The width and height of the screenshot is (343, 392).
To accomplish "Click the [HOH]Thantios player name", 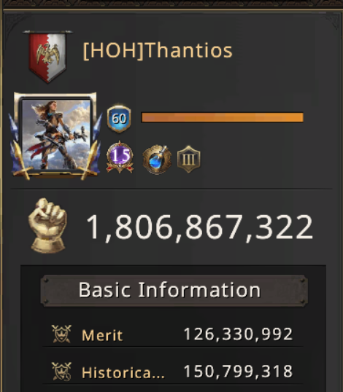I will pos(158,50).
